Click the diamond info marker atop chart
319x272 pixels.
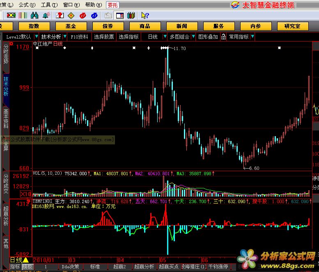(65, 48)
